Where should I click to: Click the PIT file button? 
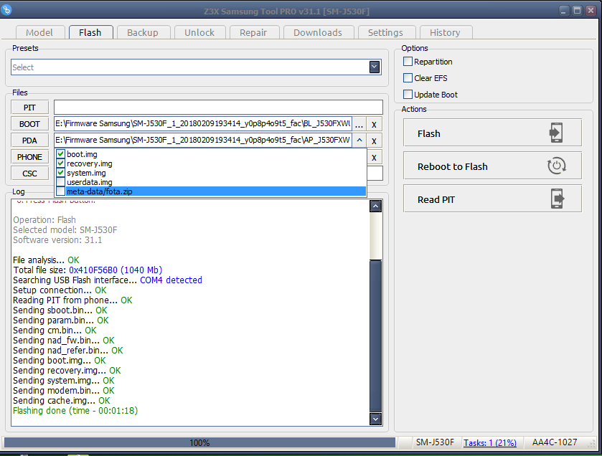coord(29,108)
